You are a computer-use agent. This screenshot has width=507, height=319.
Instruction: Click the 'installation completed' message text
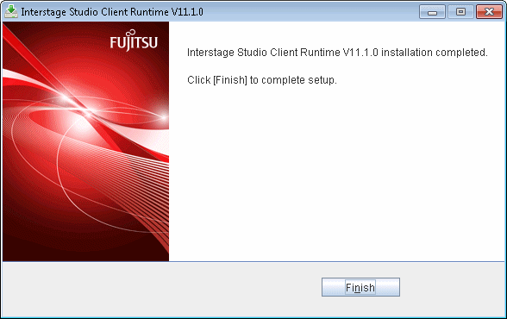[337, 53]
